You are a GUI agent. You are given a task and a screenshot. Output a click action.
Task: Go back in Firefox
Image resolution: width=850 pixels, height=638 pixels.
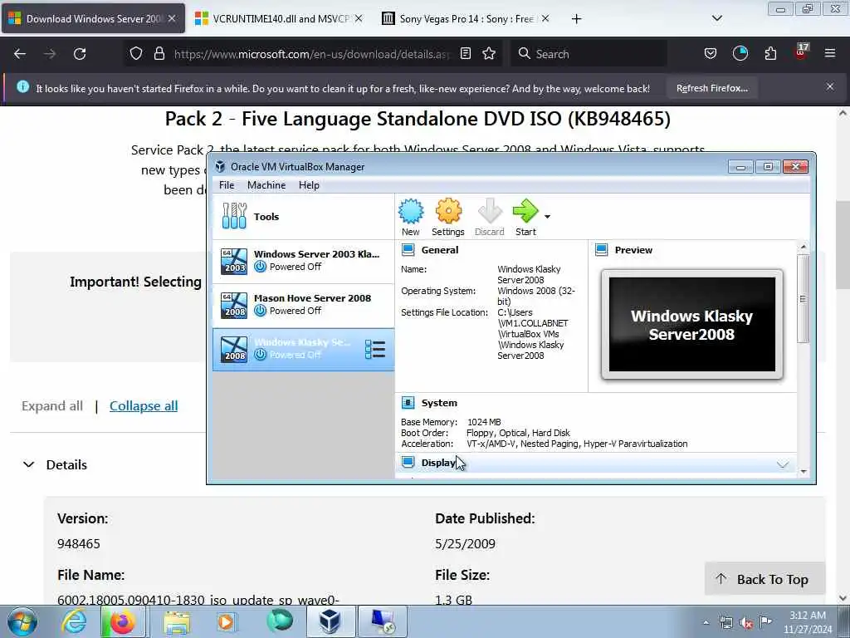pyautogui.click(x=20, y=54)
